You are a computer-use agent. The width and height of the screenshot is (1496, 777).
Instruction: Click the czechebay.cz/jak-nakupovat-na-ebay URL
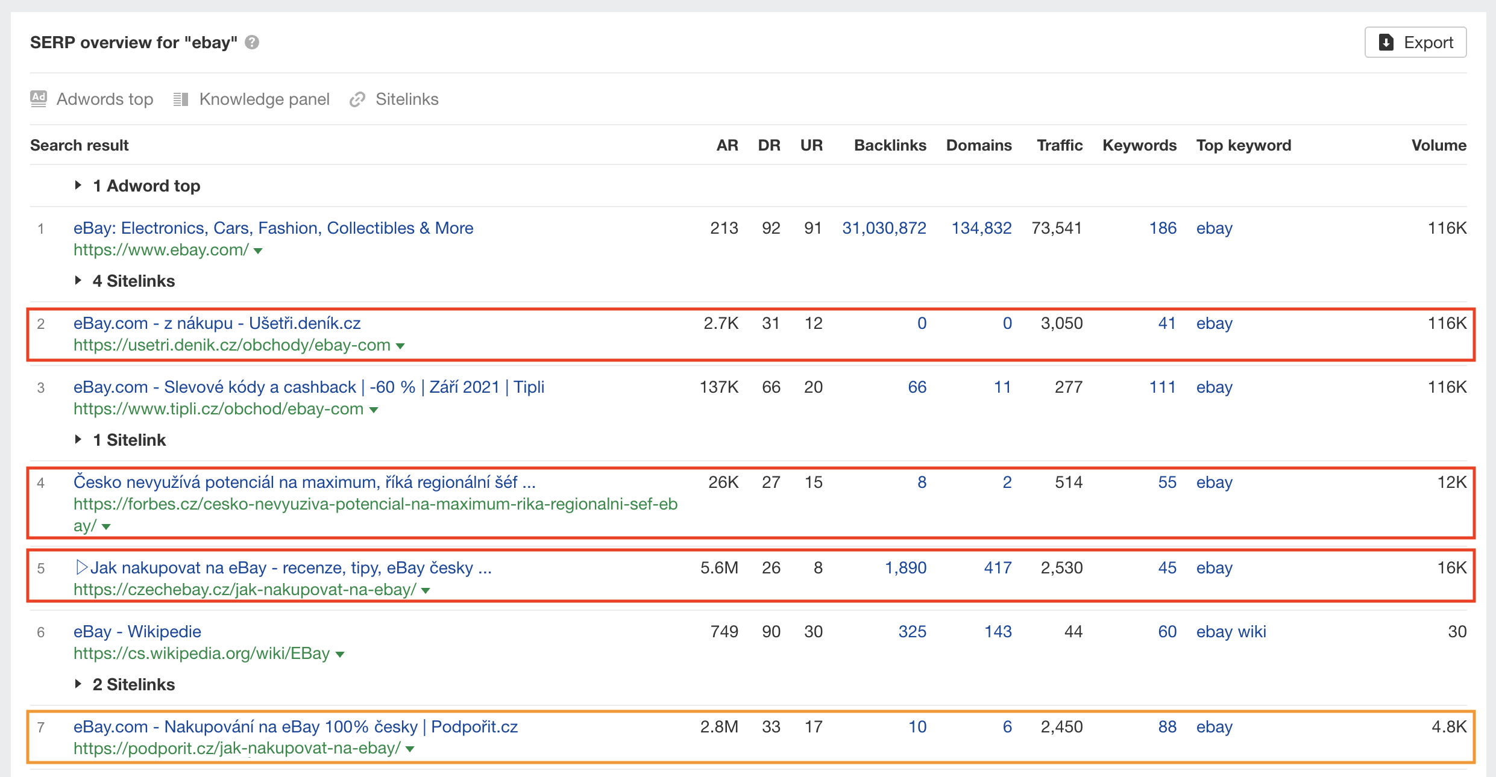(x=245, y=589)
